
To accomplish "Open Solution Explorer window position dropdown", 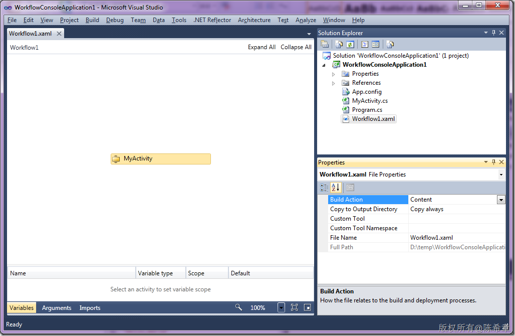I will [486, 33].
